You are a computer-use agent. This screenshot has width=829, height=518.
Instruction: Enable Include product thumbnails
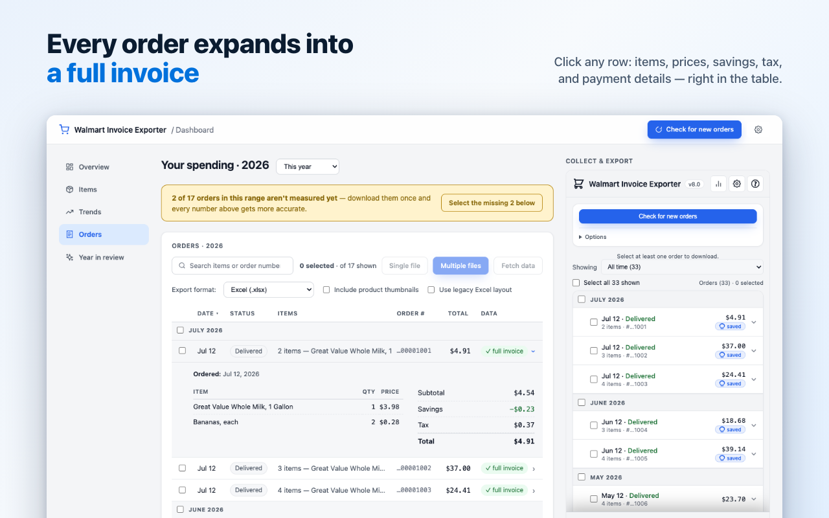[326, 289]
